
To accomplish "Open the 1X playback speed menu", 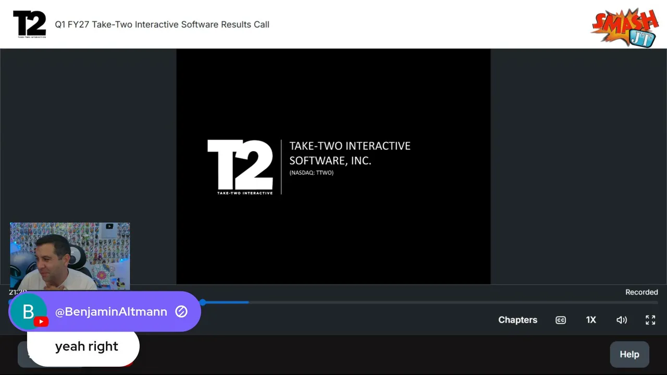I will tap(591, 320).
